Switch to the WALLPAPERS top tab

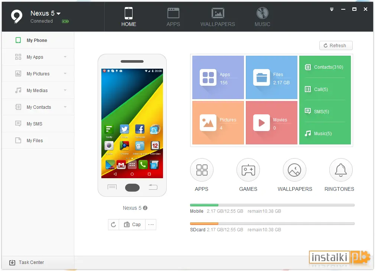point(218,17)
